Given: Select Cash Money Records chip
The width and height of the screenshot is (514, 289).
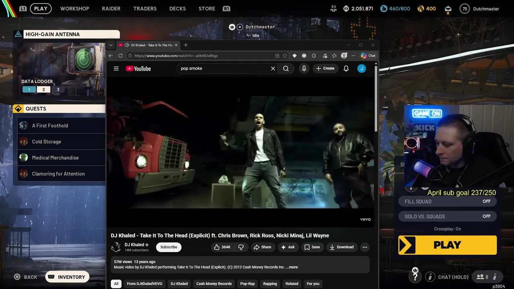Looking at the screenshot, I should [x=214, y=284].
